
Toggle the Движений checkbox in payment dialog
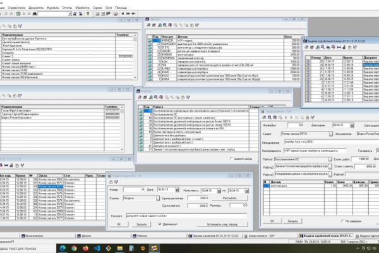coord(160,224)
